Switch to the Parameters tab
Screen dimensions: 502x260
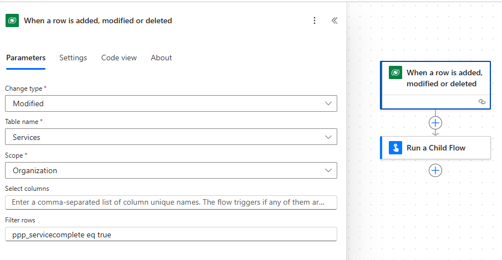tap(26, 58)
